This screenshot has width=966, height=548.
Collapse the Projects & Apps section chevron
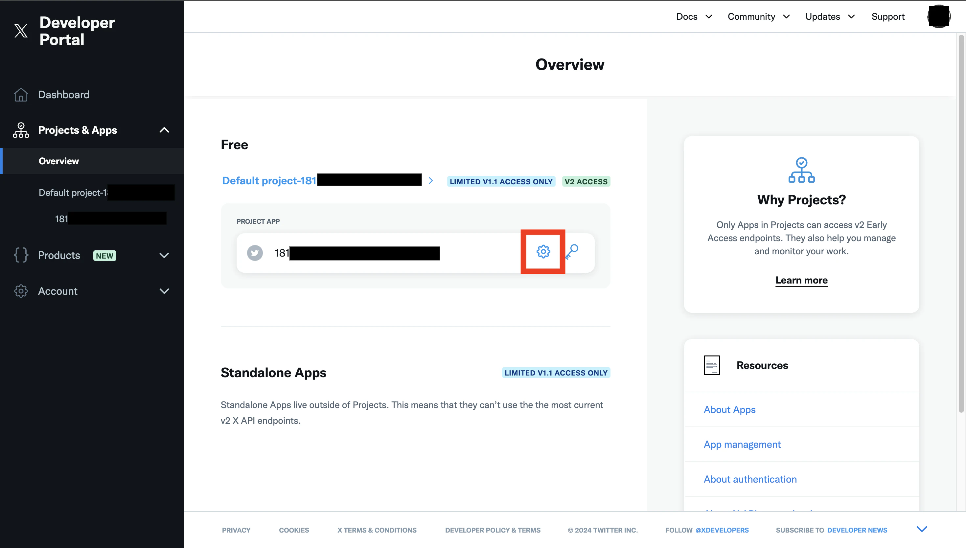[x=164, y=130]
